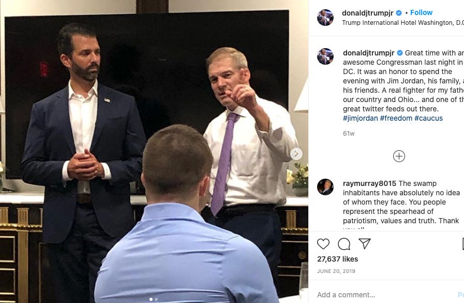The height and width of the screenshot is (303, 464).
Task: Load more comments with plus circle
Action: click(399, 156)
